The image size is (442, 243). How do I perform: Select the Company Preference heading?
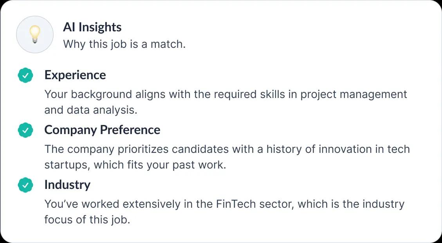pos(102,130)
